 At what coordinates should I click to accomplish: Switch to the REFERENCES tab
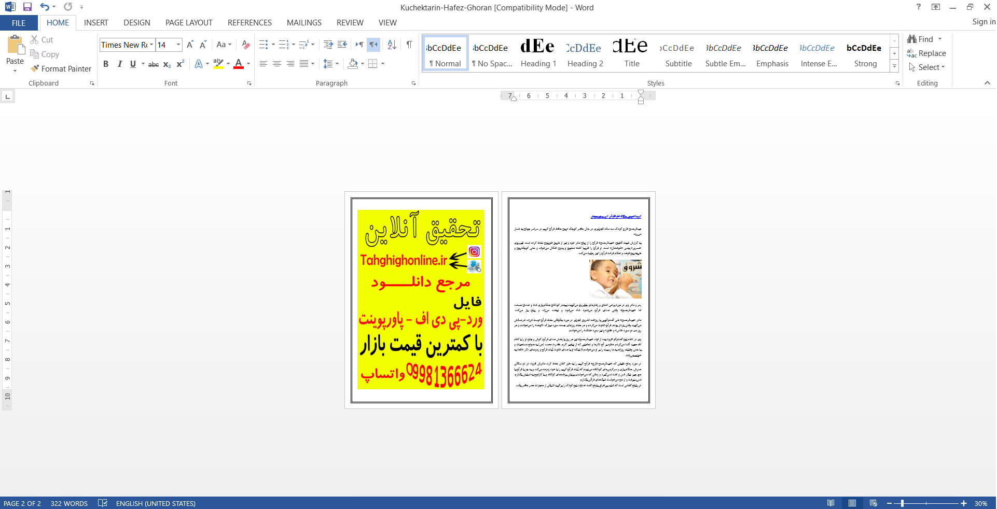[x=250, y=23]
